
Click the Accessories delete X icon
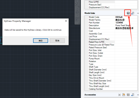tap(120, 95)
